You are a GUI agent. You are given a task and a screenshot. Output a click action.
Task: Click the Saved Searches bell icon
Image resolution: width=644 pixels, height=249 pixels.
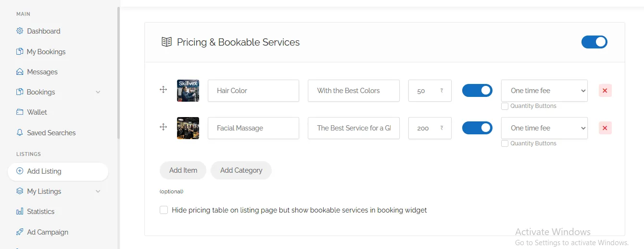click(x=20, y=133)
